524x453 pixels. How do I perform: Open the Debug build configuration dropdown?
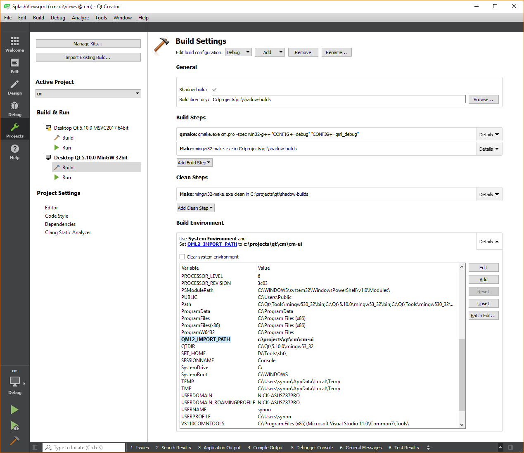point(239,52)
